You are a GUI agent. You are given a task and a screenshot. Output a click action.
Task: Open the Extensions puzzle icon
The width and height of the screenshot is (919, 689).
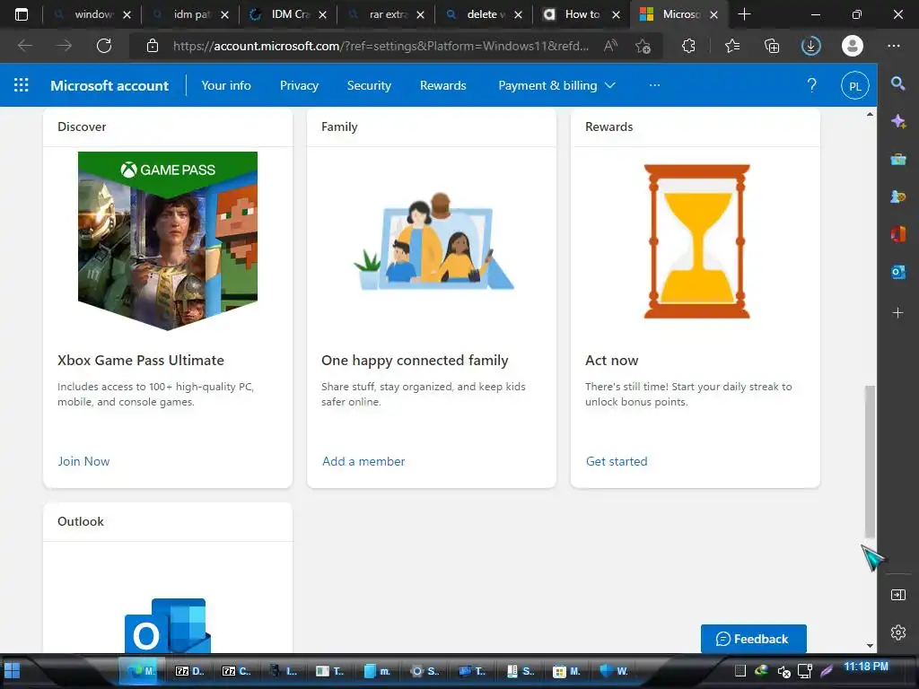pyautogui.click(x=688, y=46)
